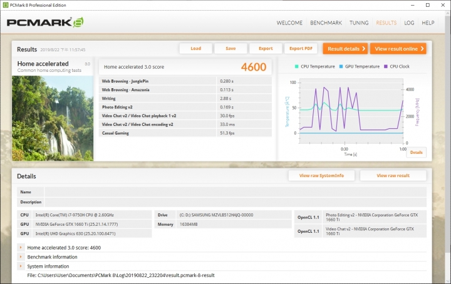Toggle the CPU Temperature legend swatch
451x284 pixels.
click(297, 66)
